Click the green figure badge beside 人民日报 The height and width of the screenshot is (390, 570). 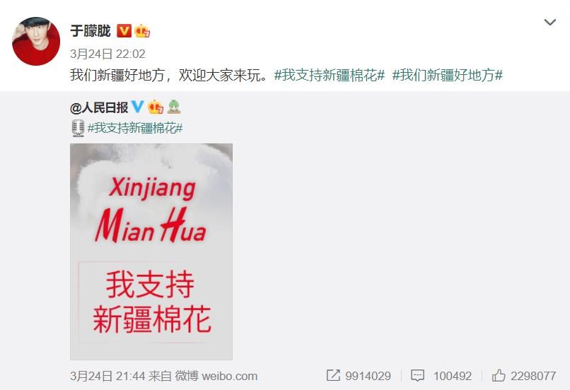point(174,107)
